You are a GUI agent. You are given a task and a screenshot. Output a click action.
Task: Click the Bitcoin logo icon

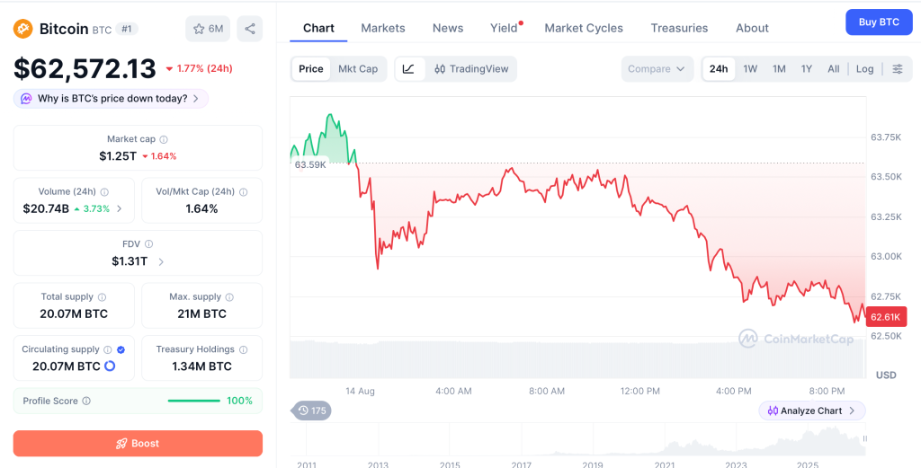22,28
